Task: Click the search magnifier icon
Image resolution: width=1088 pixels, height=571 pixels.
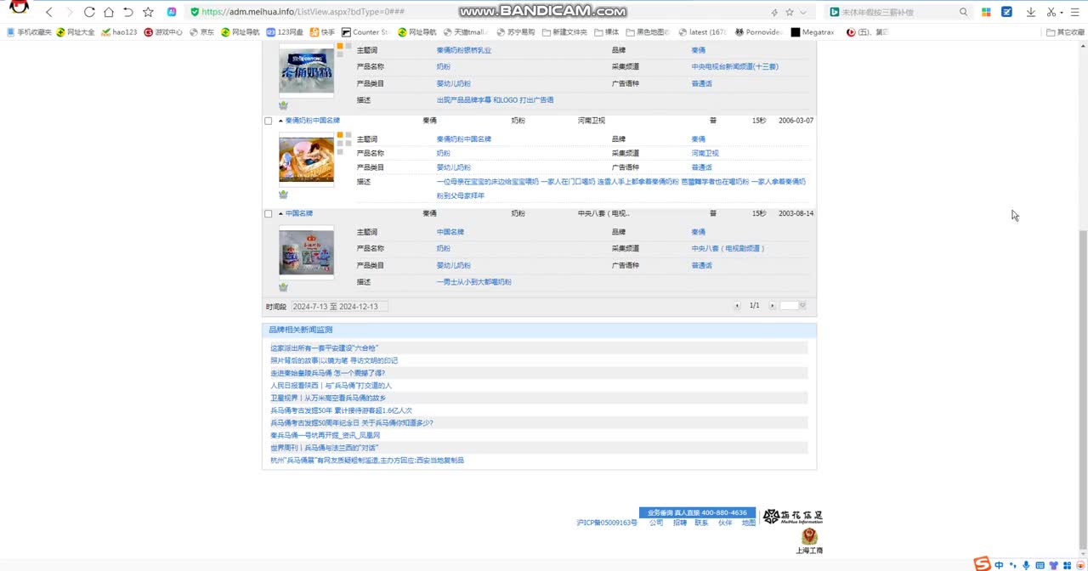Action: click(x=963, y=12)
